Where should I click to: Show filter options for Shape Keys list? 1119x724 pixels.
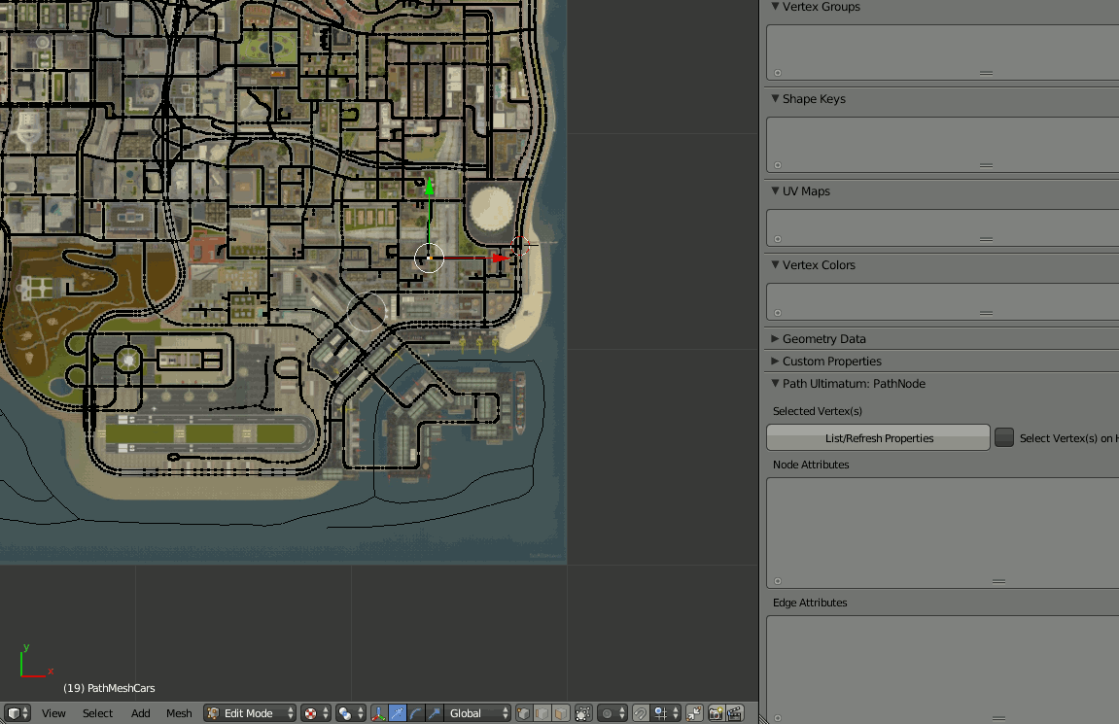[x=778, y=165]
